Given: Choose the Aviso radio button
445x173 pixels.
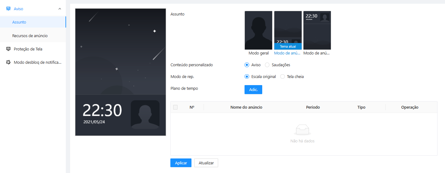Looking at the screenshot, I should [x=247, y=65].
